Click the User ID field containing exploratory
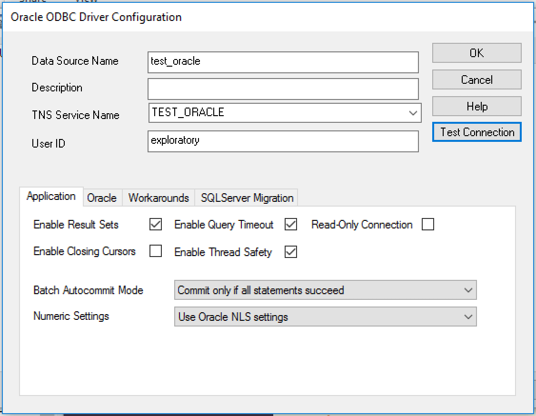Viewport: 536px width, 416px height. [283, 141]
